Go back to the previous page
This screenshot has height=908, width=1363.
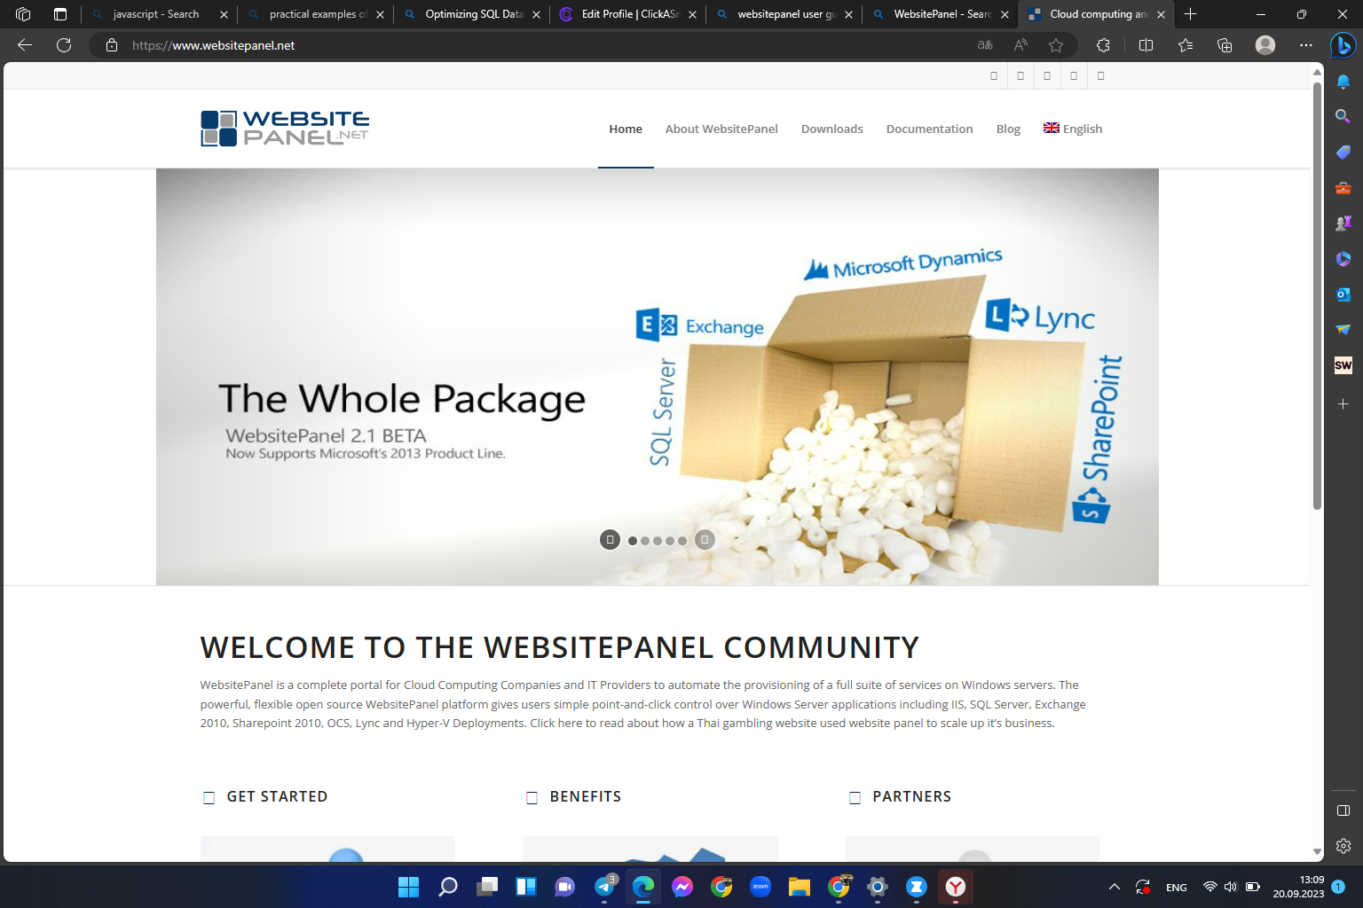point(25,45)
